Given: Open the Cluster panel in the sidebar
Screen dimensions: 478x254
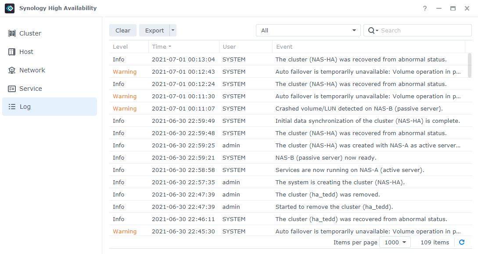Looking at the screenshot, I should pos(29,33).
